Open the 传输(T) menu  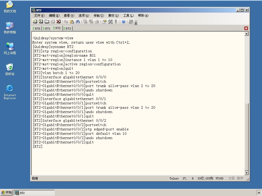pos(99,16)
